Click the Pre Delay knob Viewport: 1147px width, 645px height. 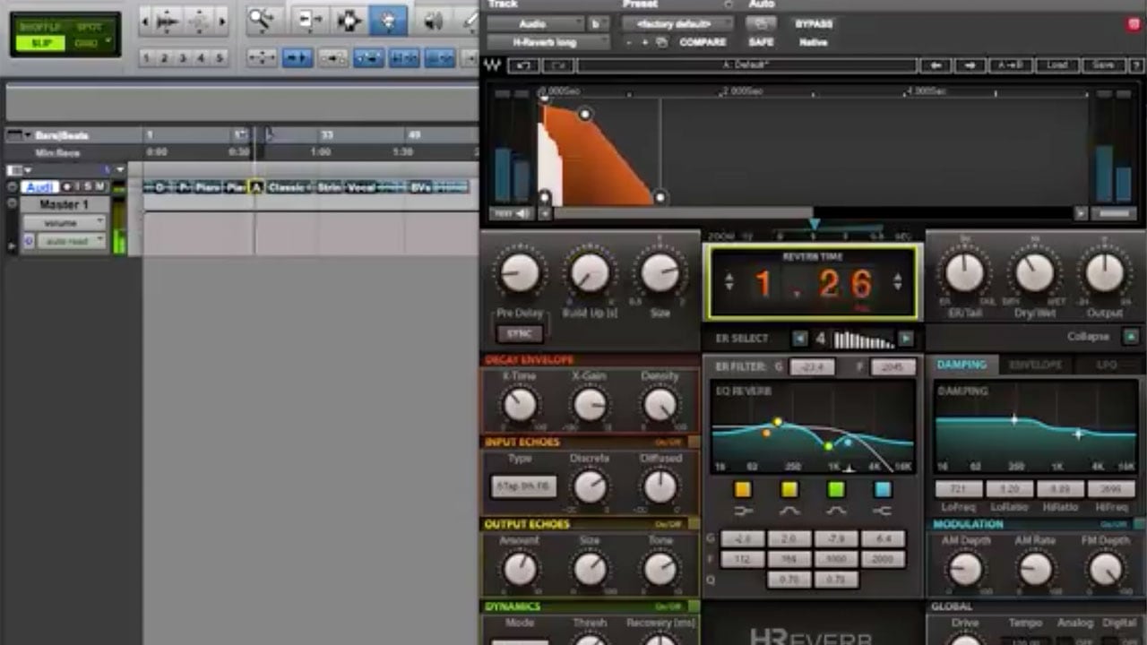coord(520,274)
